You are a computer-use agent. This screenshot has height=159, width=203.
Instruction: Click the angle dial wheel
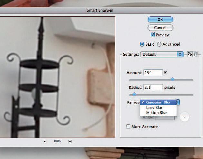[x=185, y=117]
